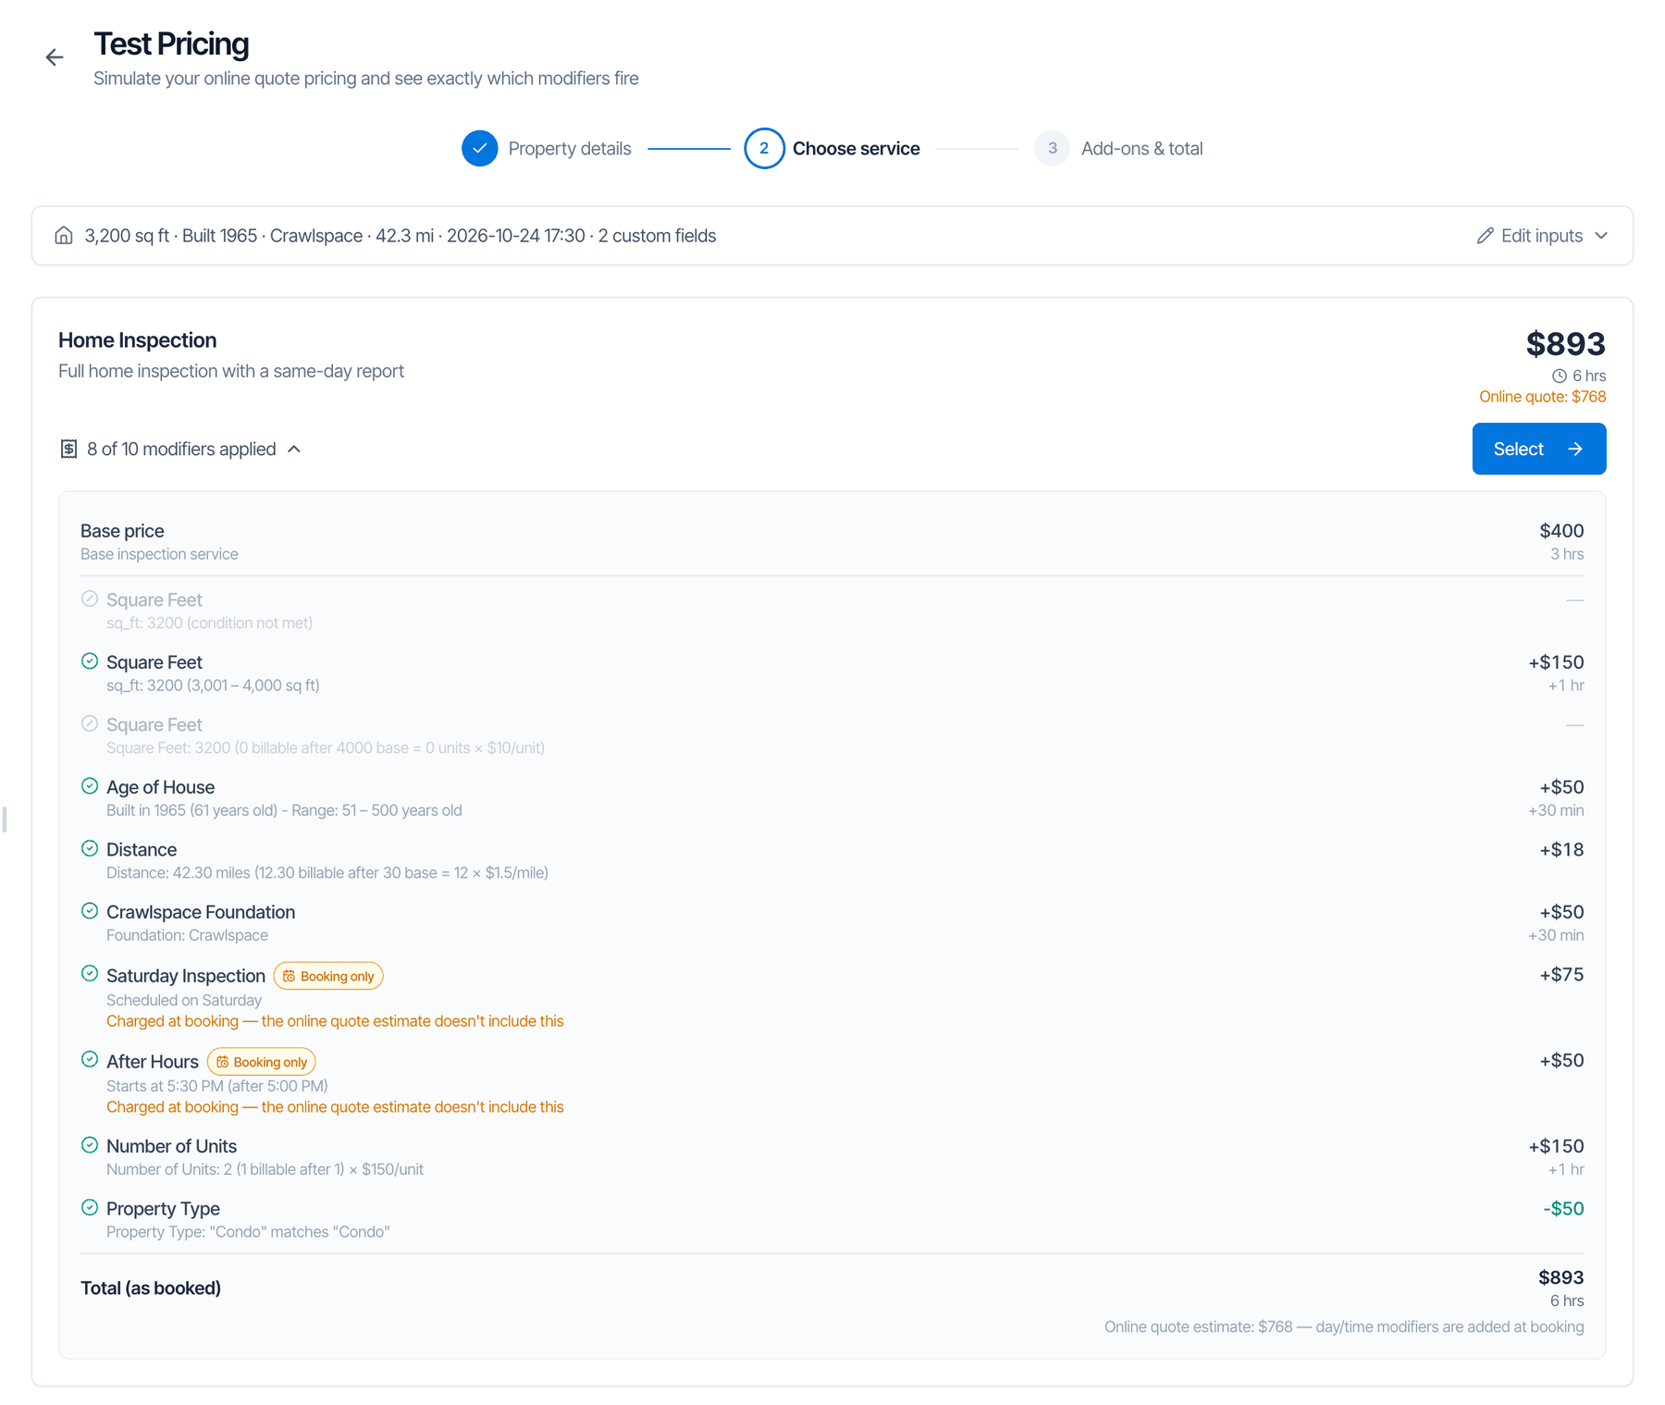Expand Edit inputs chevron dropdown
The image size is (1665, 1405).
click(x=1601, y=236)
